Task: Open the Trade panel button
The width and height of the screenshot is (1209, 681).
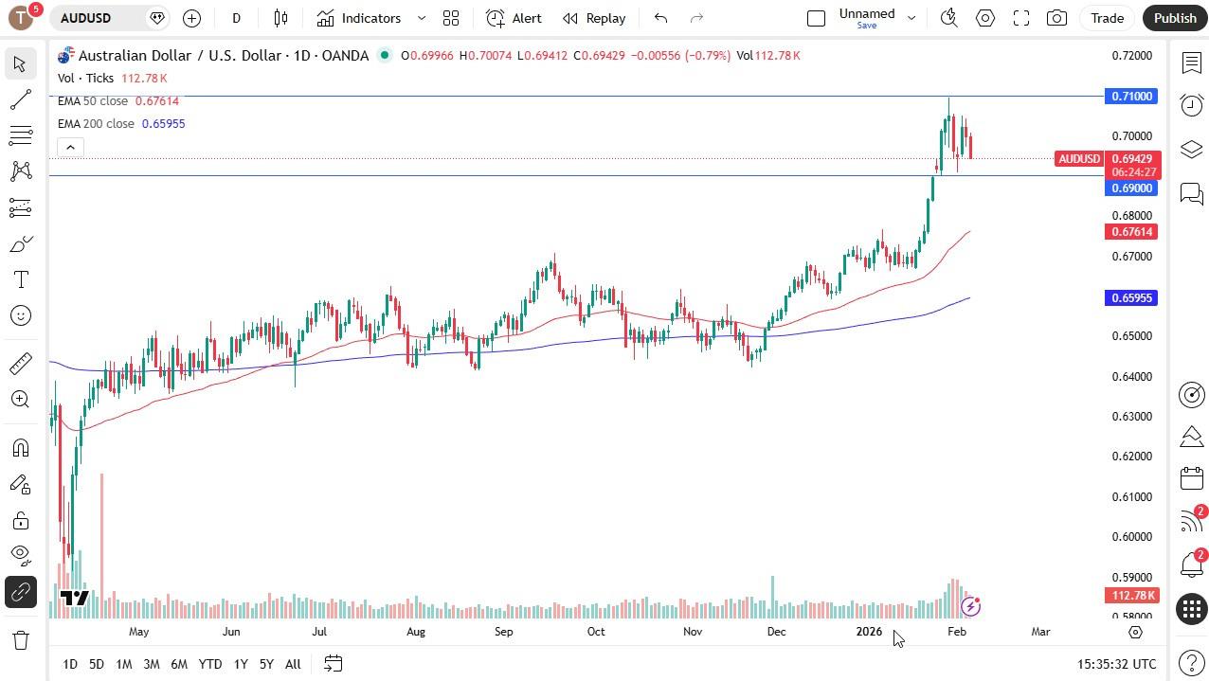Action: point(1107,18)
